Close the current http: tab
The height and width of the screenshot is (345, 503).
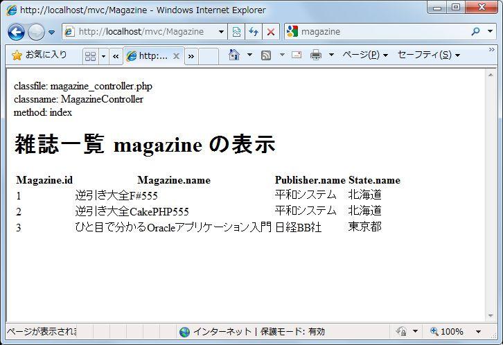176,56
